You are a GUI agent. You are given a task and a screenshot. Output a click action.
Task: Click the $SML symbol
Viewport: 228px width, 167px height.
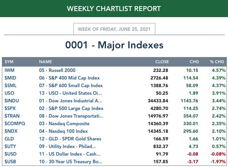(x=10, y=86)
